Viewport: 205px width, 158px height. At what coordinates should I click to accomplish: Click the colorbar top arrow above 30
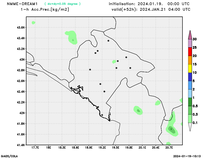pos(190,35)
